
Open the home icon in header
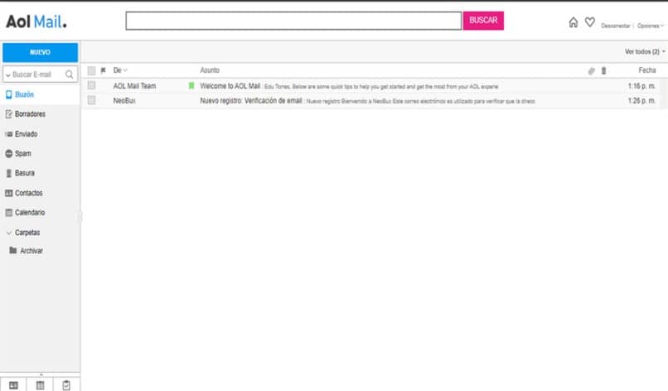[574, 22]
